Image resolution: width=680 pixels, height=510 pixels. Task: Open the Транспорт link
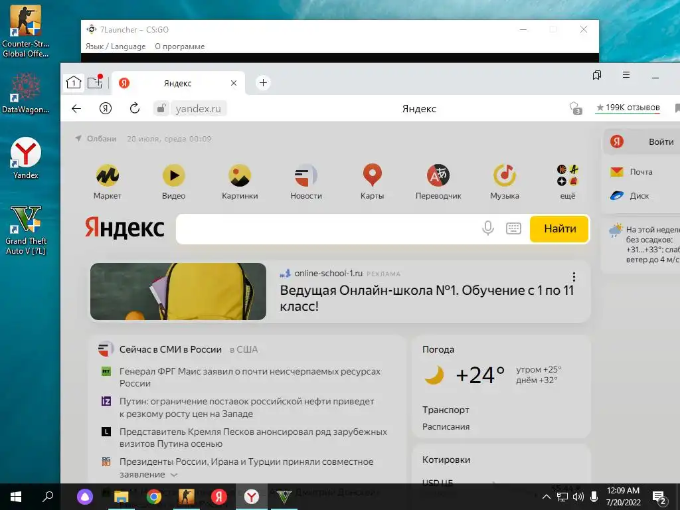point(446,410)
